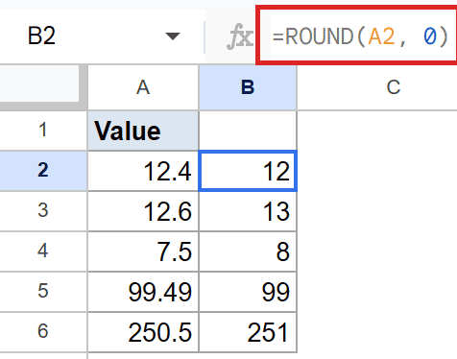This screenshot has width=457, height=359.
Task: Click selected cell B2 showing 12
Action: 248,171
